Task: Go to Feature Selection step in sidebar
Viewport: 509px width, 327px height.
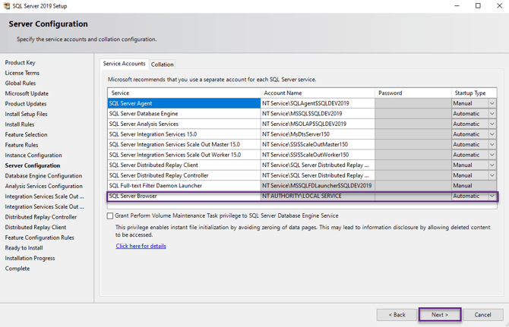Action: click(26, 135)
